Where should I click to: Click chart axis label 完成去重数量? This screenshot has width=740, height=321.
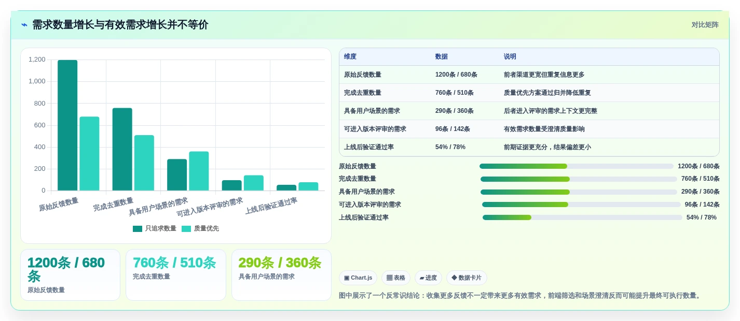coord(113,204)
